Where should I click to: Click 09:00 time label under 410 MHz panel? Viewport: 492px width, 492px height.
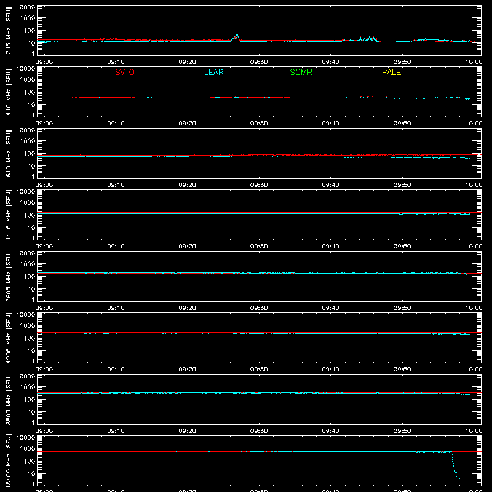[44, 124]
